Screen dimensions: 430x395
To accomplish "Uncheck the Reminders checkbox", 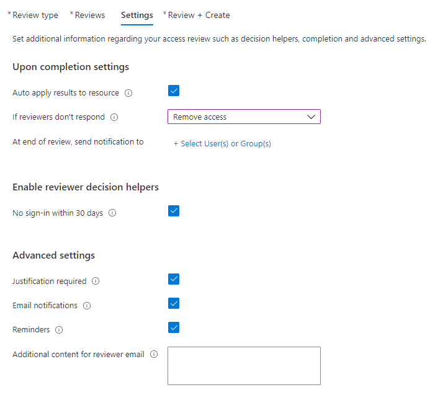I will 174,327.
